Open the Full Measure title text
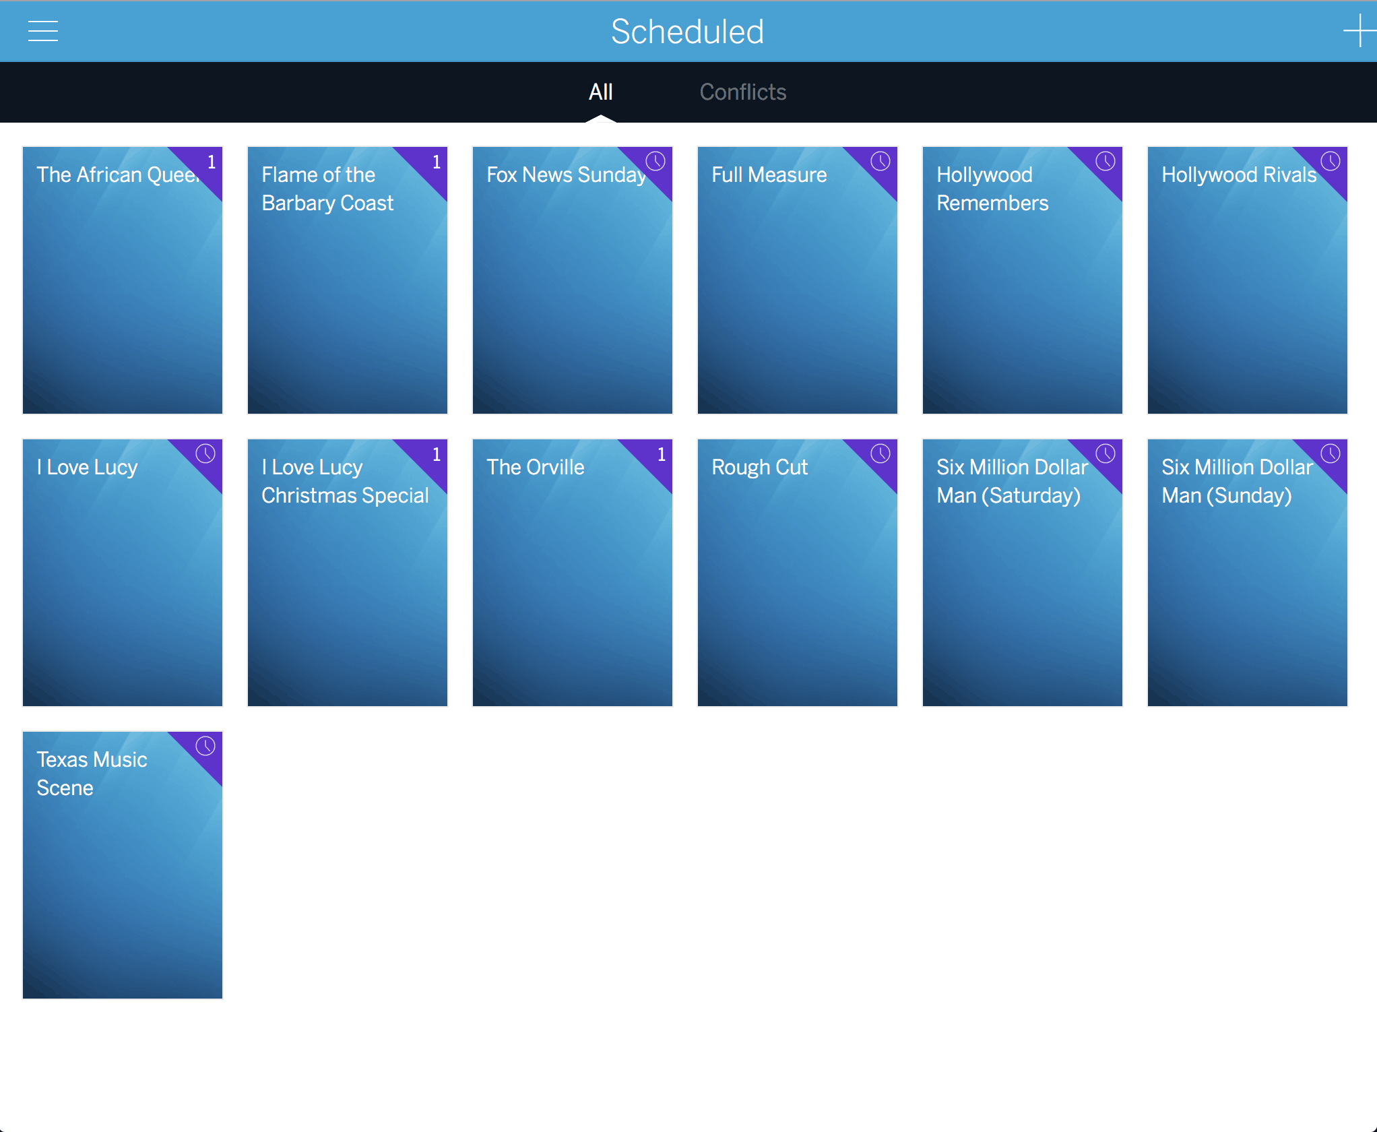Screen dimensions: 1377x1132 point(769,175)
